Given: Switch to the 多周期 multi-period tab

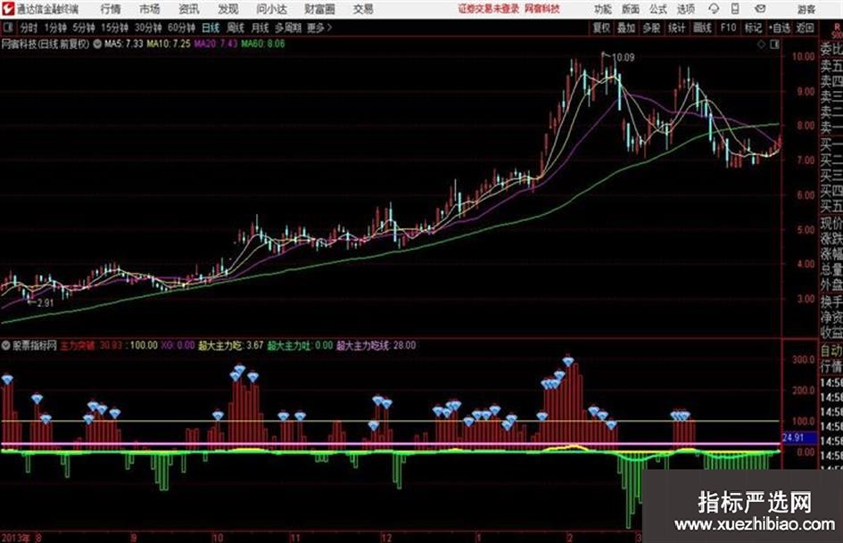Looking at the screenshot, I should tap(287, 28).
